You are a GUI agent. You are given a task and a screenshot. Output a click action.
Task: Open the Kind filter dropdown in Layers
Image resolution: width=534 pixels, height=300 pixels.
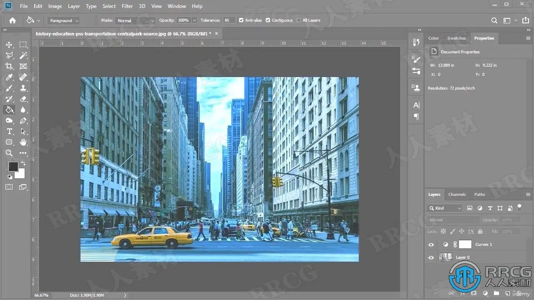[445, 208]
